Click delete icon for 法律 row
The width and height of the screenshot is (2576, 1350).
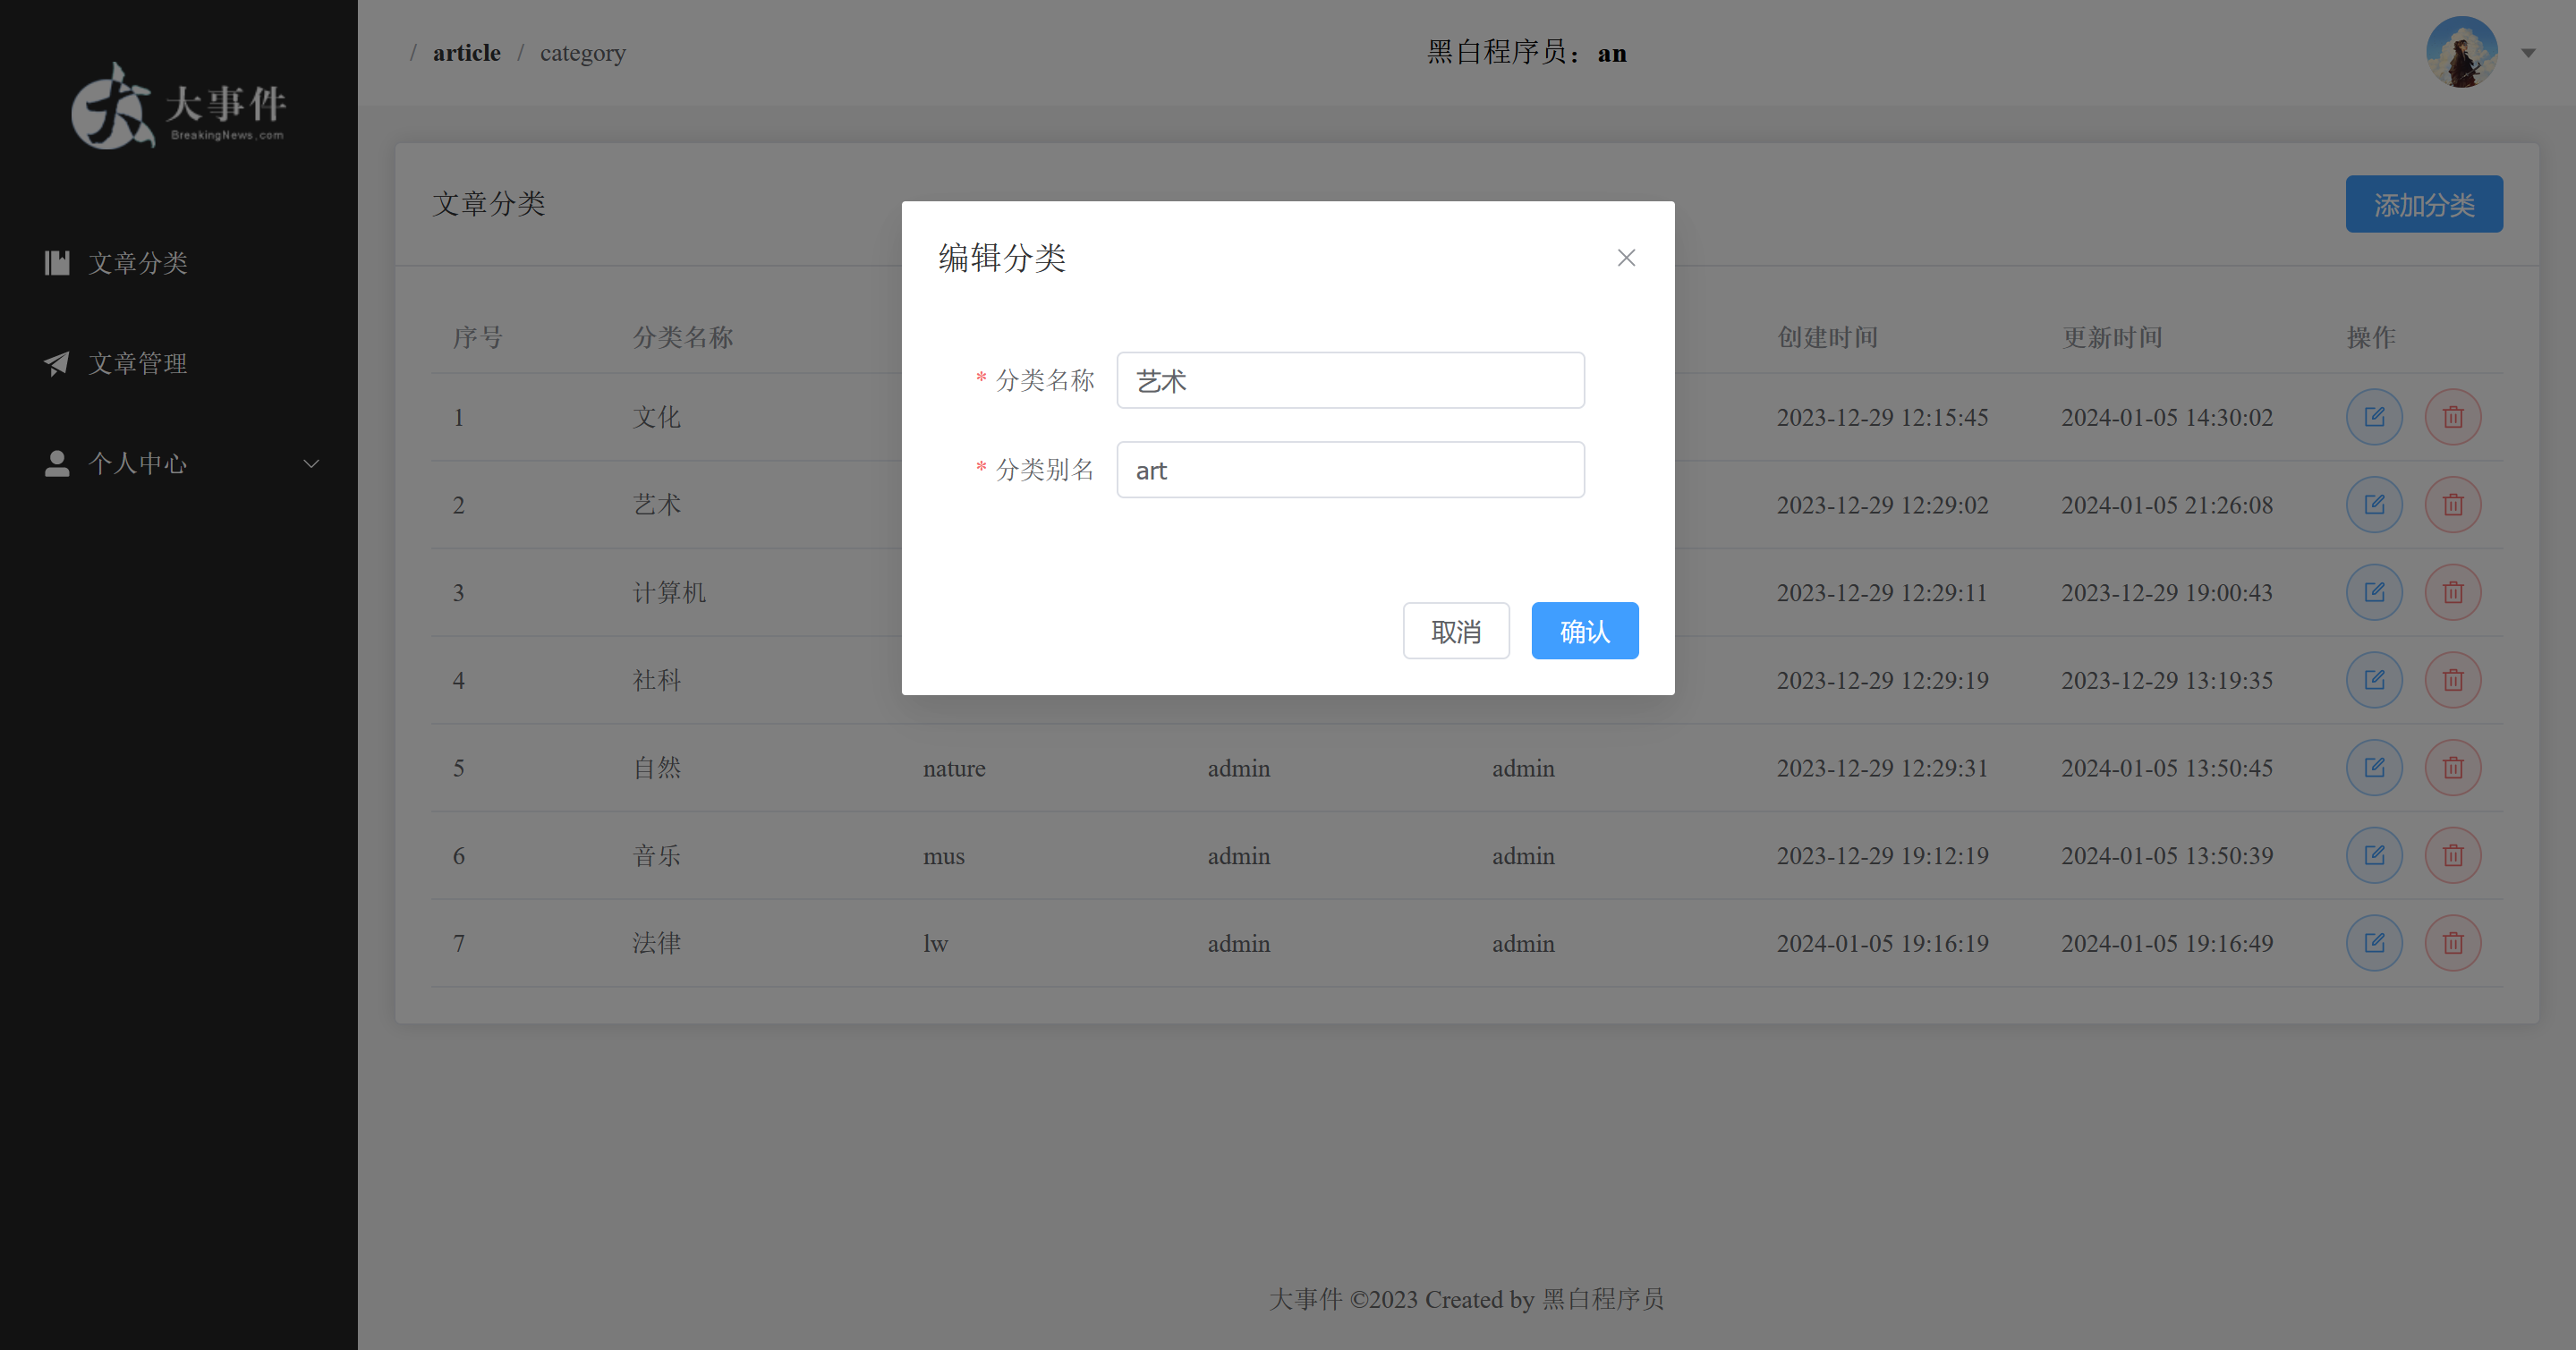point(2452,943)
